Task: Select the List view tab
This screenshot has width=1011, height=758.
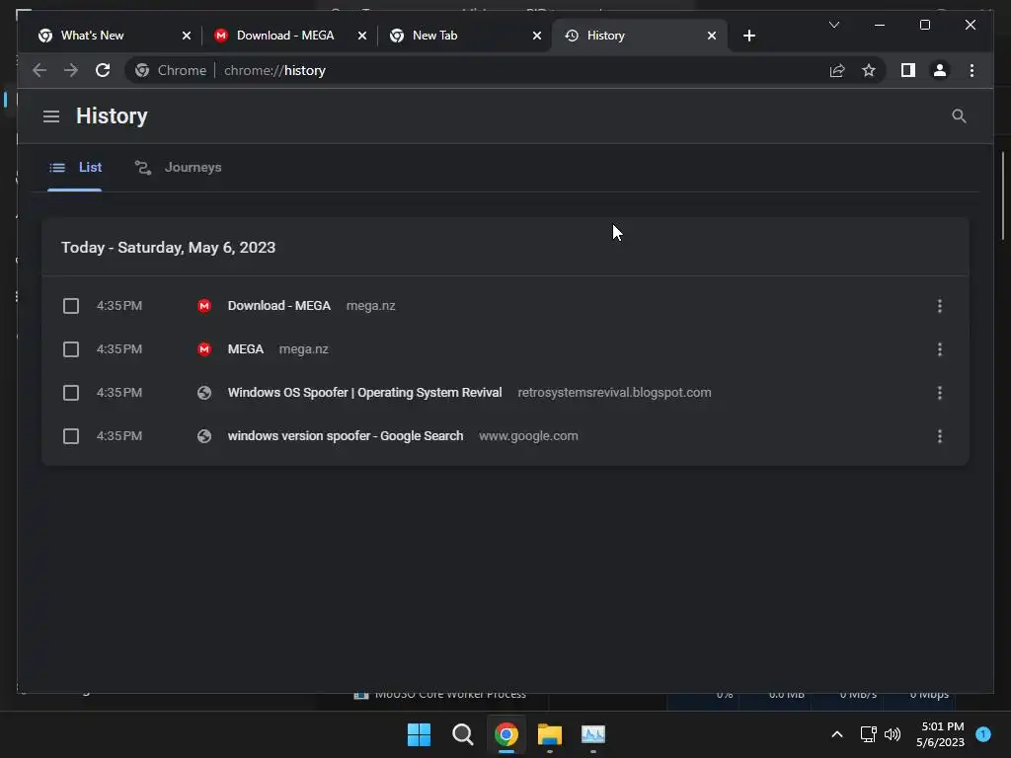Action: (75, 168)
